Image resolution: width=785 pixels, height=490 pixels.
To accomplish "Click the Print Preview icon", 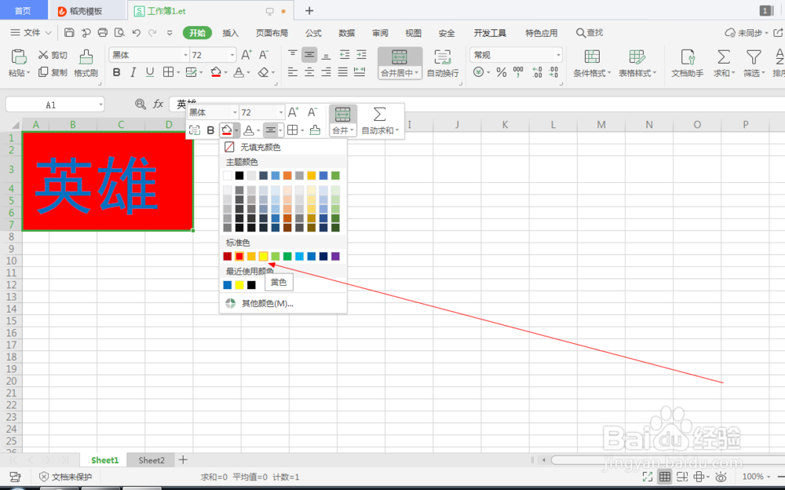I will (119, 32).
